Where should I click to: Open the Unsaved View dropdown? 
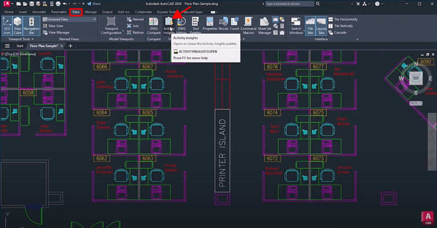(x=70, y=19)
